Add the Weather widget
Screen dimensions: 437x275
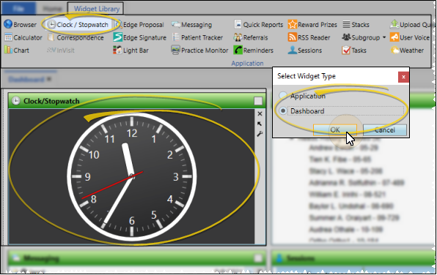pos(407,50)
